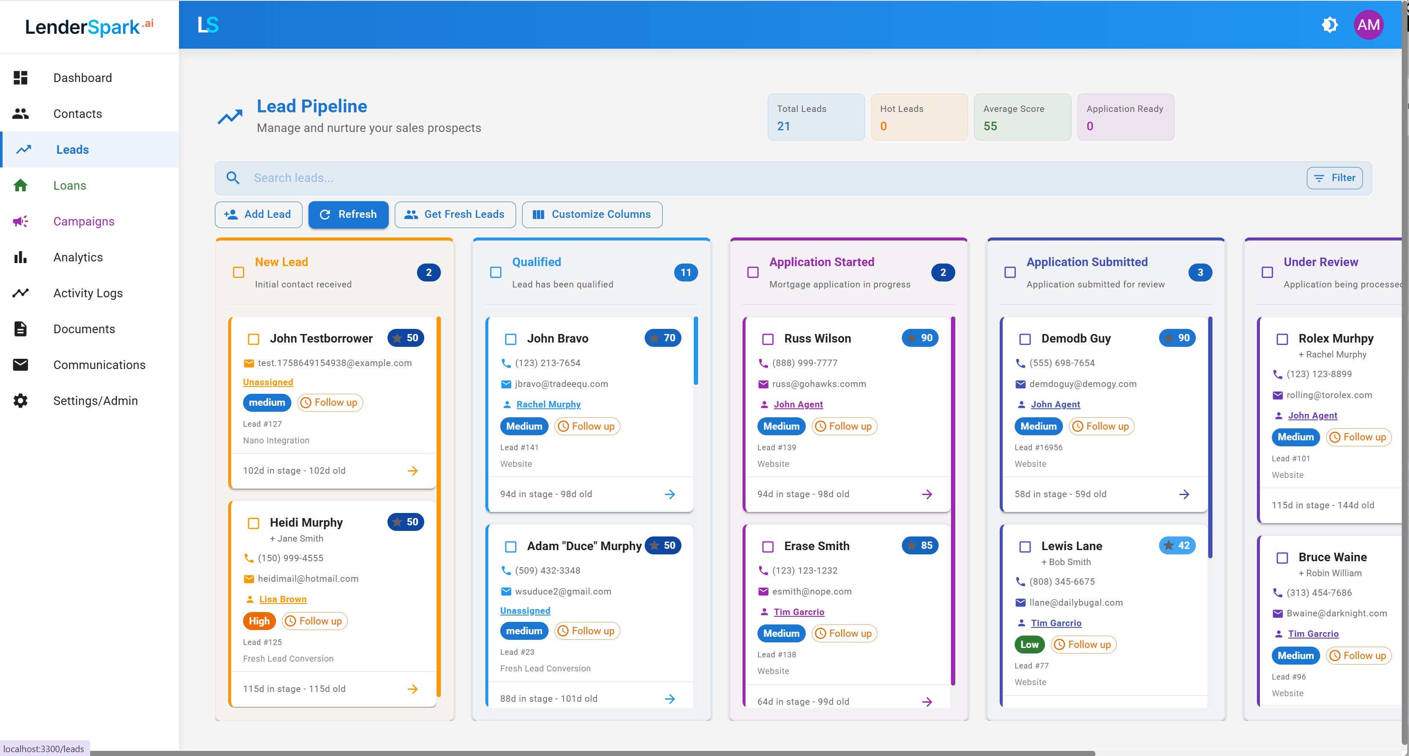Image resolution: width=1409 pixels, height=756 pixels.
Task: Click the Add Lead button
Action: pos(258,214)
